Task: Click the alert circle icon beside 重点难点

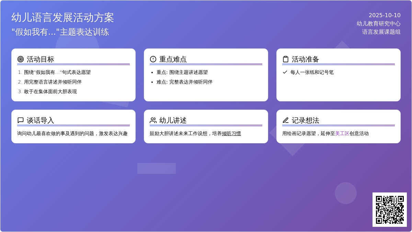Action: pyautogui.click(x=153, y=59)
